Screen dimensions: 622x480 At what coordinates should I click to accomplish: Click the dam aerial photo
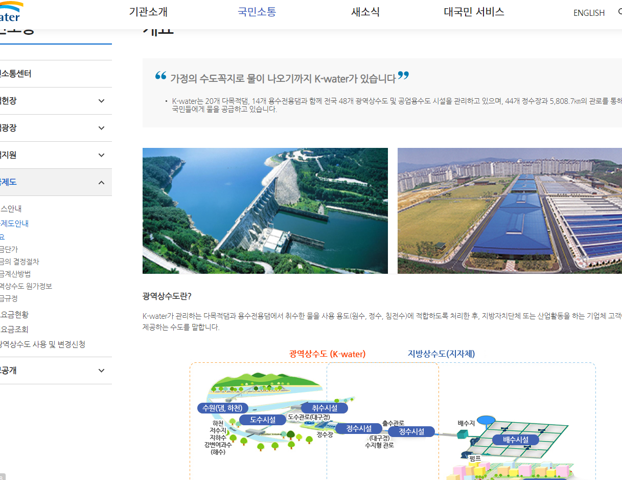265,211
